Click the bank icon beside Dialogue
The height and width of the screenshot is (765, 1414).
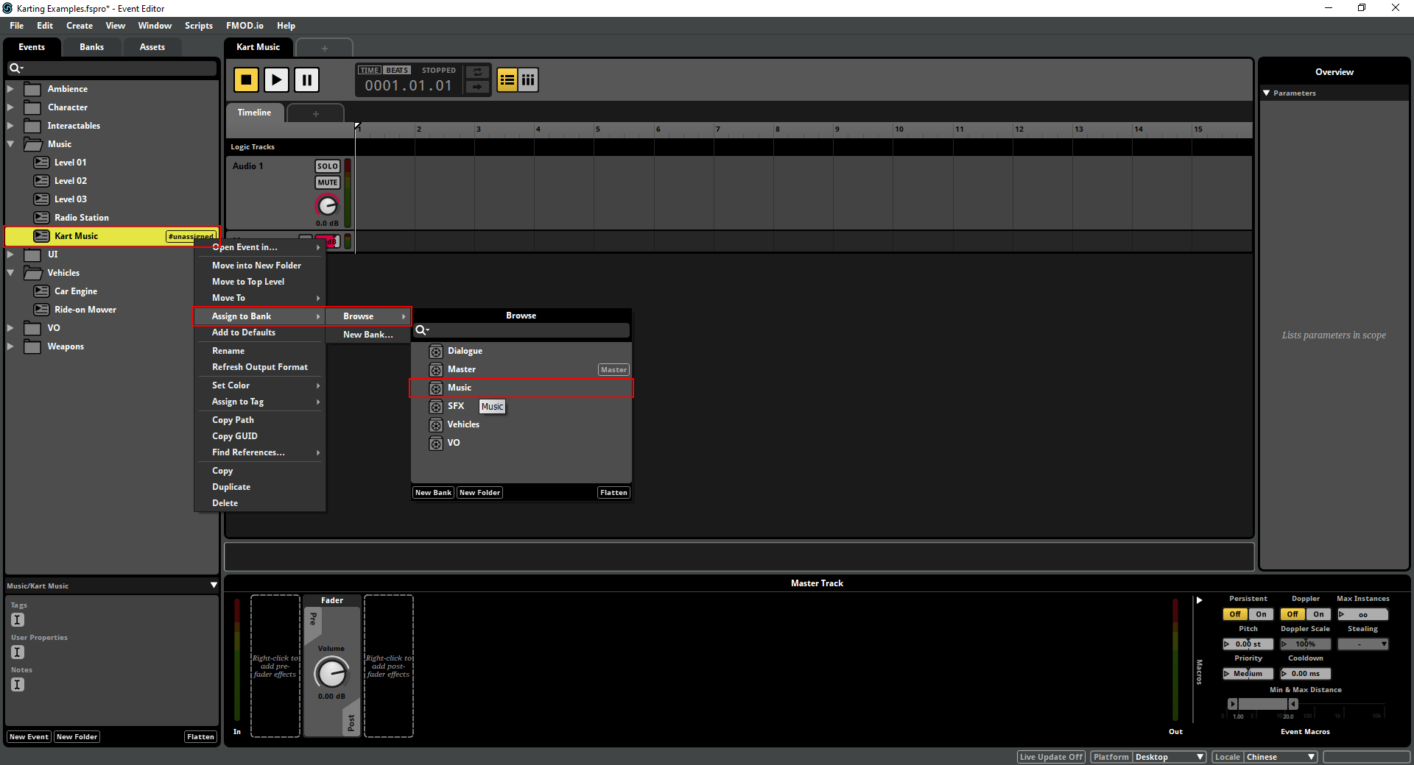tap(435, 351)
